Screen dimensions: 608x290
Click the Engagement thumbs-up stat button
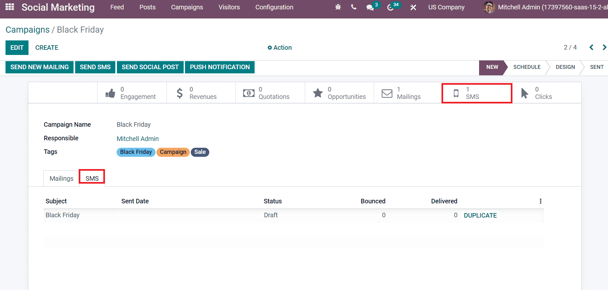(132, 93)
